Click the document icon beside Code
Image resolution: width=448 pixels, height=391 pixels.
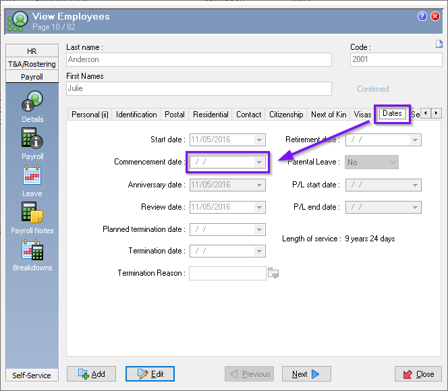tap(439, 44)
